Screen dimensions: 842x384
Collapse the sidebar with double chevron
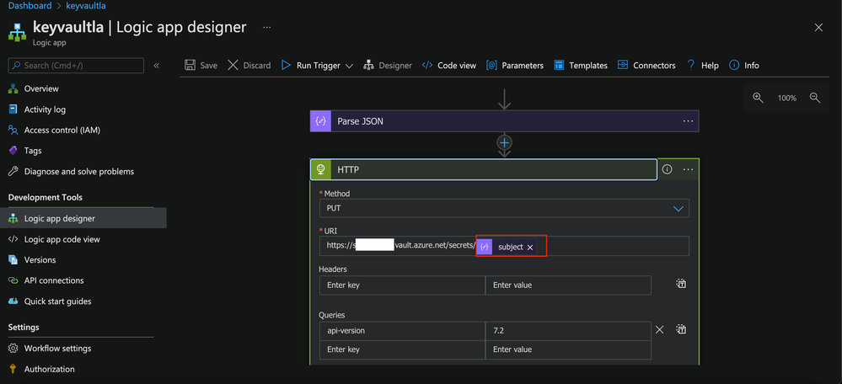click(x=156, y=66)
